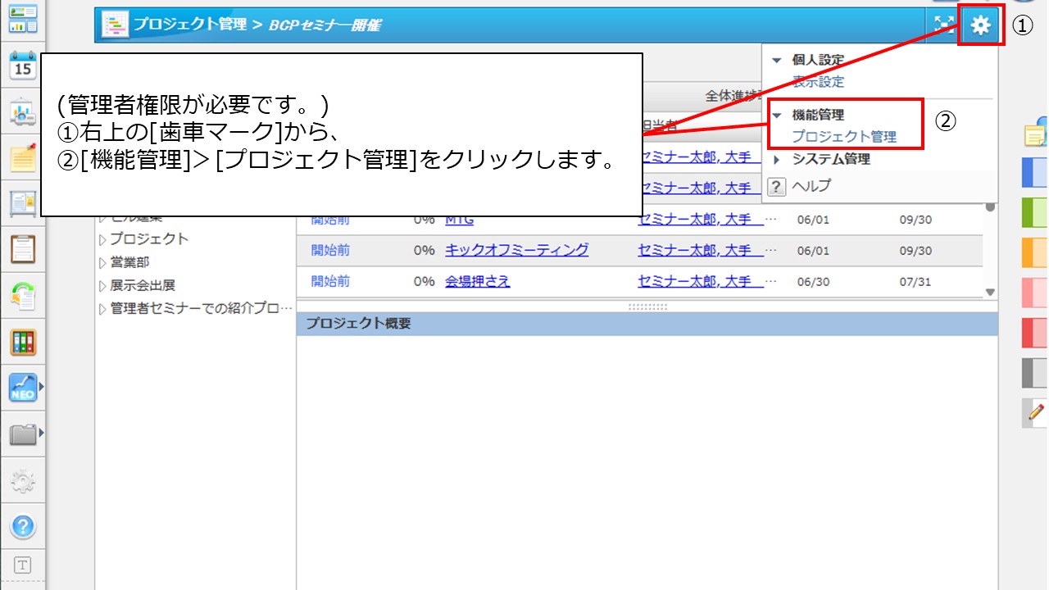Expand the プロジェクト tree item
This screenshot has height=590, width=1049.
coord(146,239)
